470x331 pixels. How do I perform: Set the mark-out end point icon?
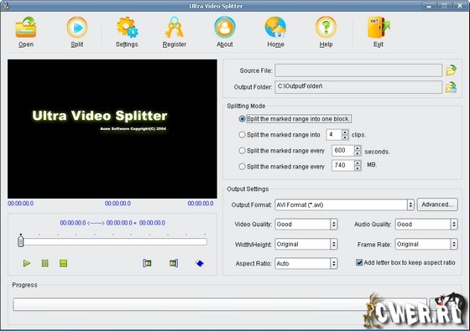pyautogui.click(x=174, y=263)
